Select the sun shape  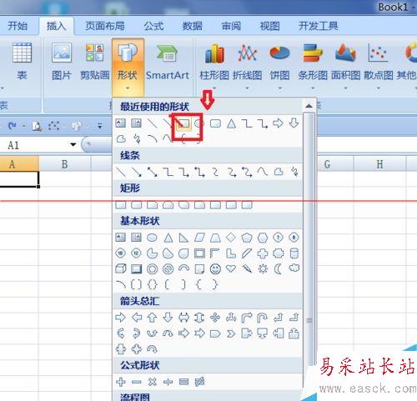(x=263, y=269)
